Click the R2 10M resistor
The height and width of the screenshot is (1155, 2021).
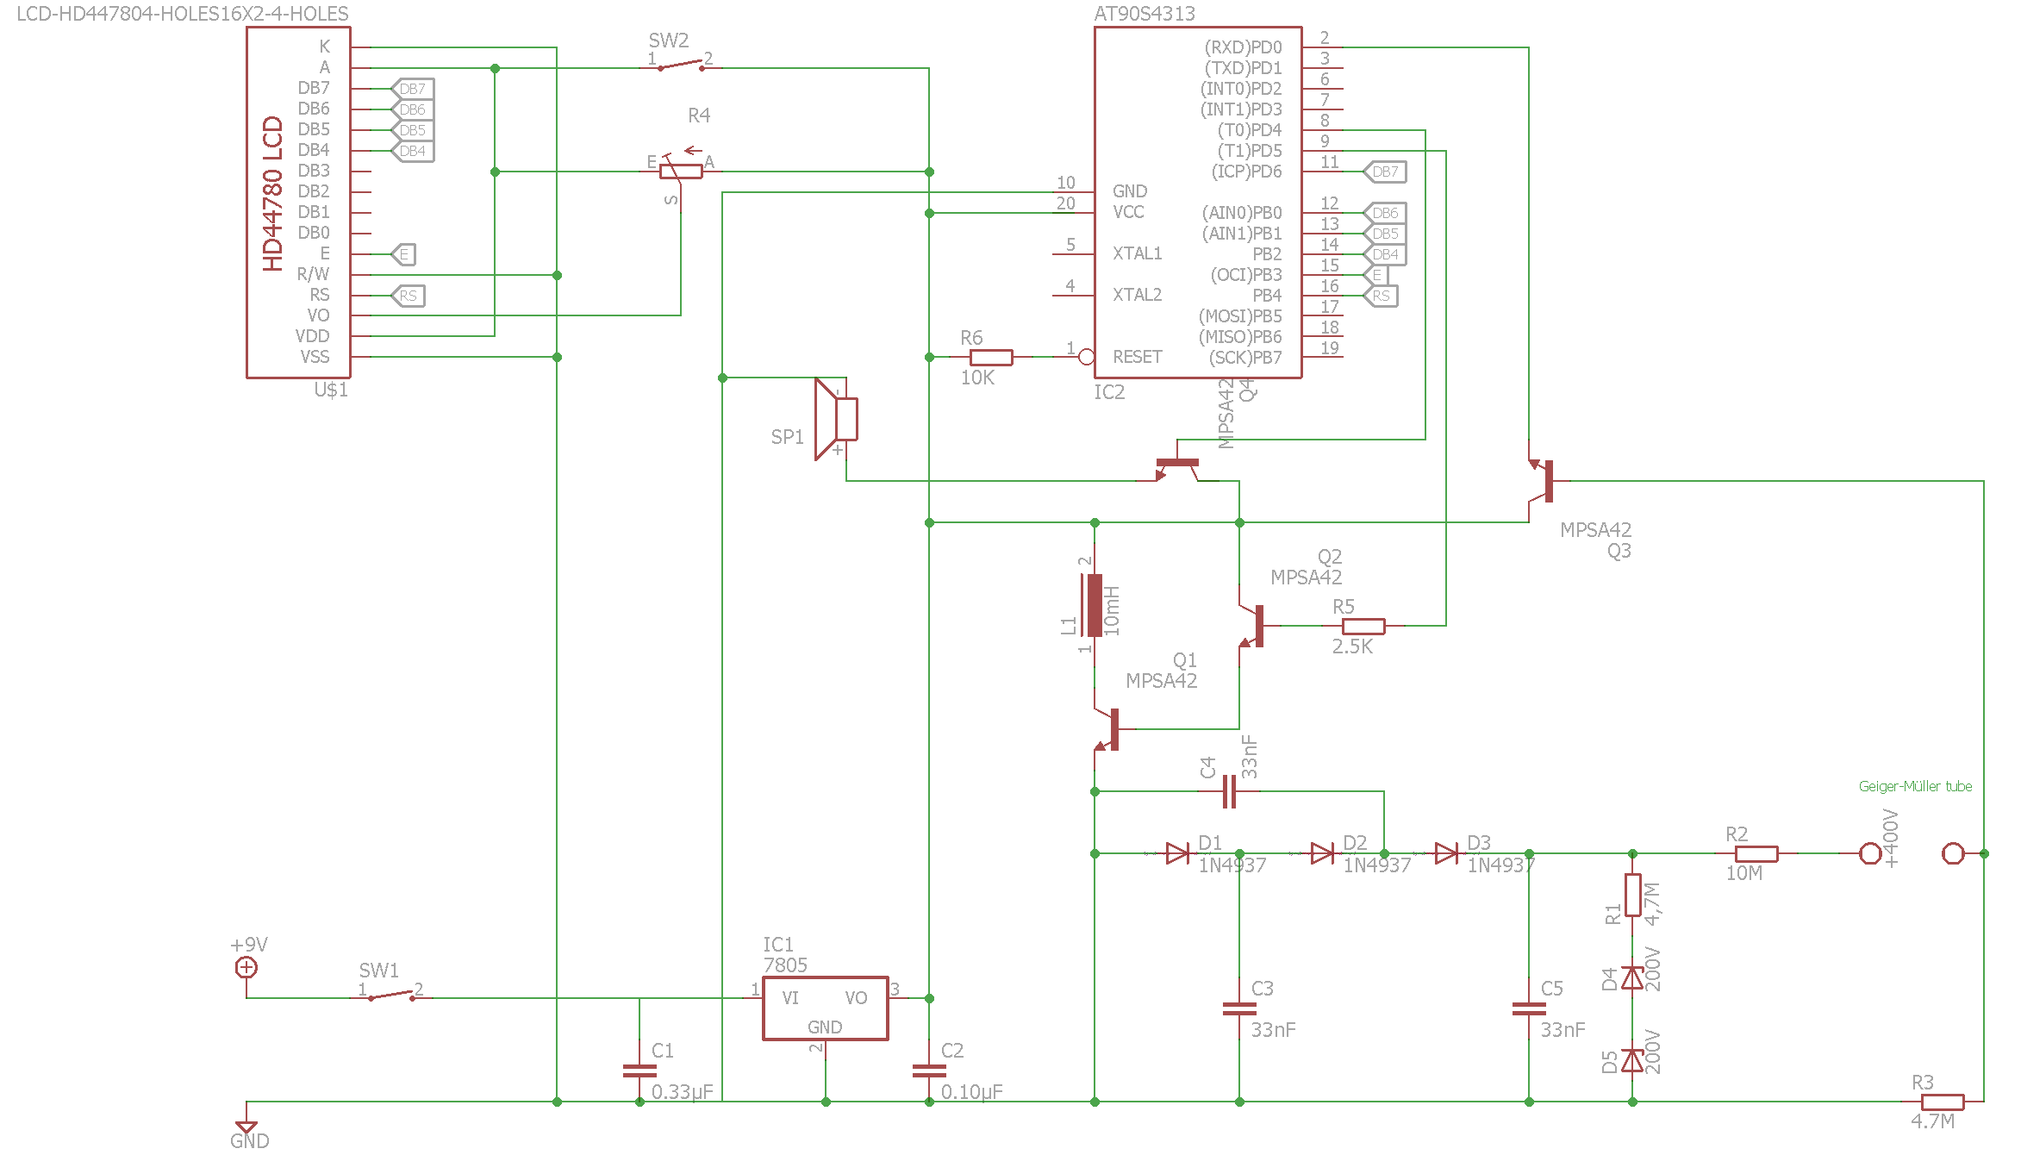[x=1756, y=853]
